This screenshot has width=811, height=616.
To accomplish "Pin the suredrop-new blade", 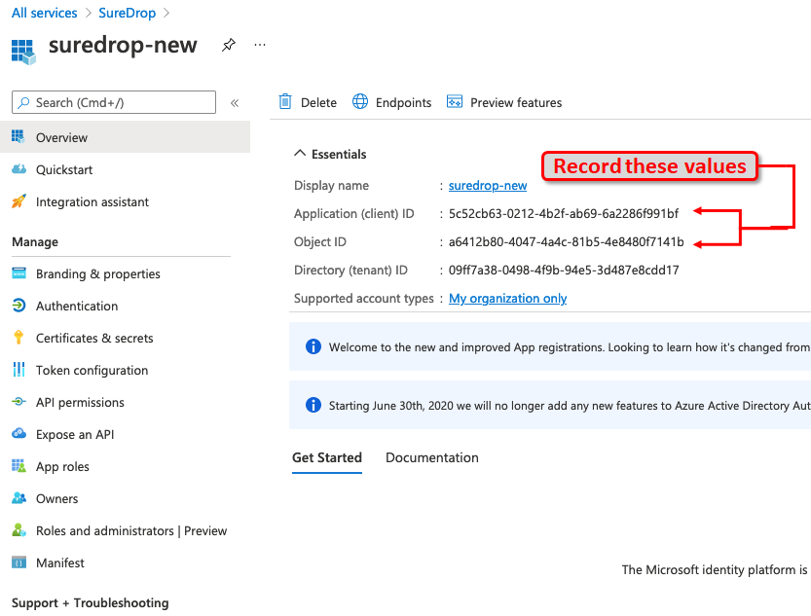I will coord(229,45).
